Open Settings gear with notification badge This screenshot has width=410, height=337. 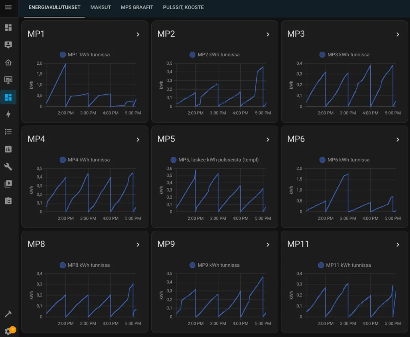9,331
